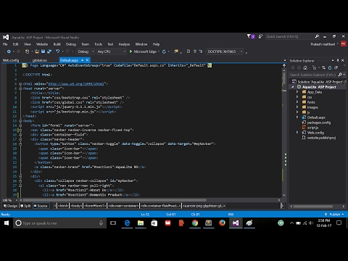Open File Explorer from taskbar
The width and height of the screenshot is (348, 261).
(141, 223)
